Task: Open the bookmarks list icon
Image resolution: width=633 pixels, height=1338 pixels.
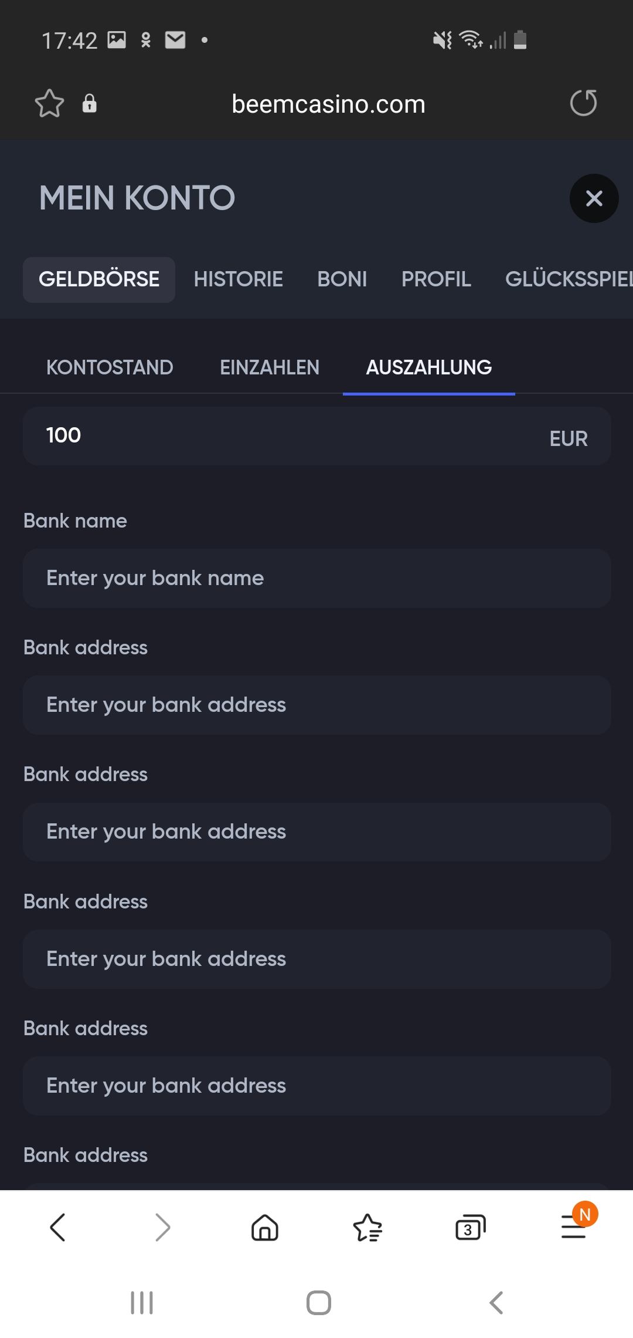Action: [367, 1228]
